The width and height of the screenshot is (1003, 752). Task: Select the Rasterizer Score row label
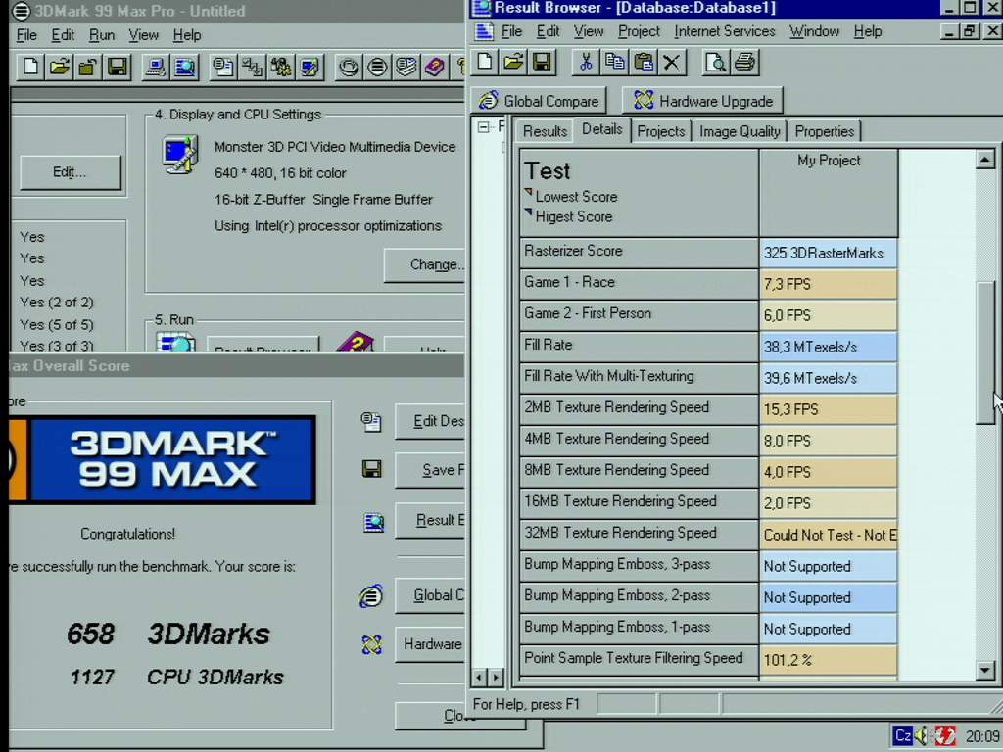(639, 252)
